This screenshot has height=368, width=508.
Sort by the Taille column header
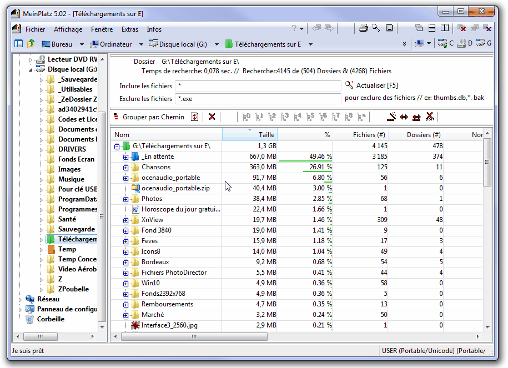(x=250, y=134)
